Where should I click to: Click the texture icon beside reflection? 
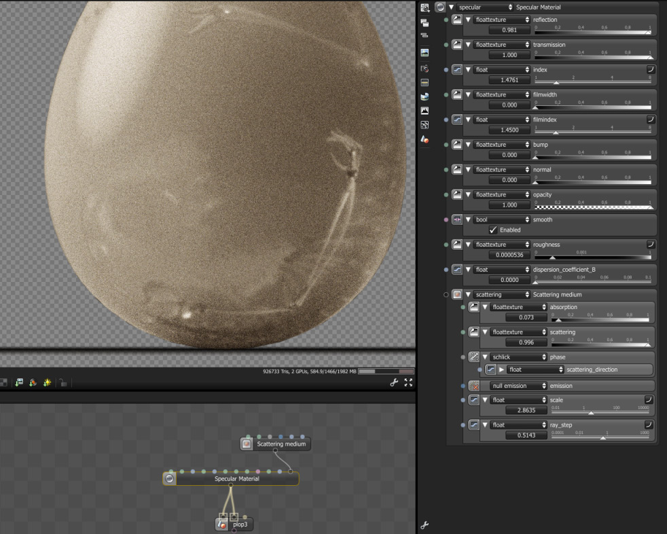(457, 20)
